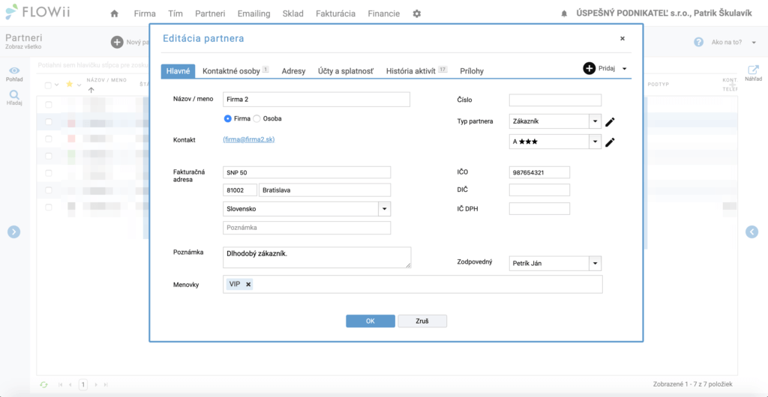768x397 pixels.
Task: Go to next page of list
Action: click(96, 385)
